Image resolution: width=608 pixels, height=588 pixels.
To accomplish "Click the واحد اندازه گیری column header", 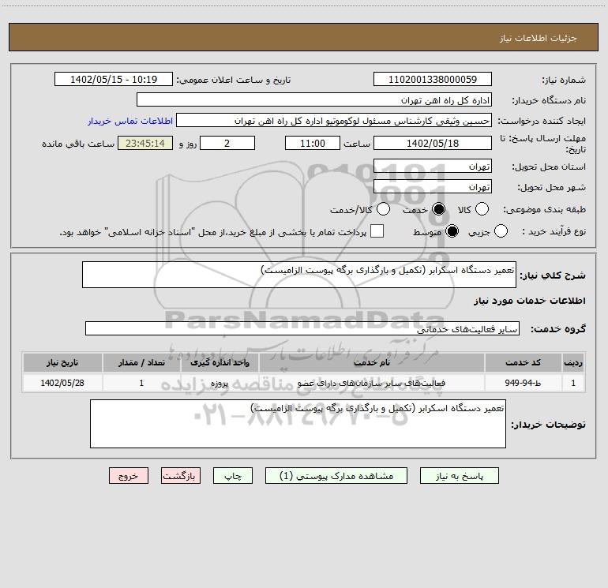I will tap(220, 362).
